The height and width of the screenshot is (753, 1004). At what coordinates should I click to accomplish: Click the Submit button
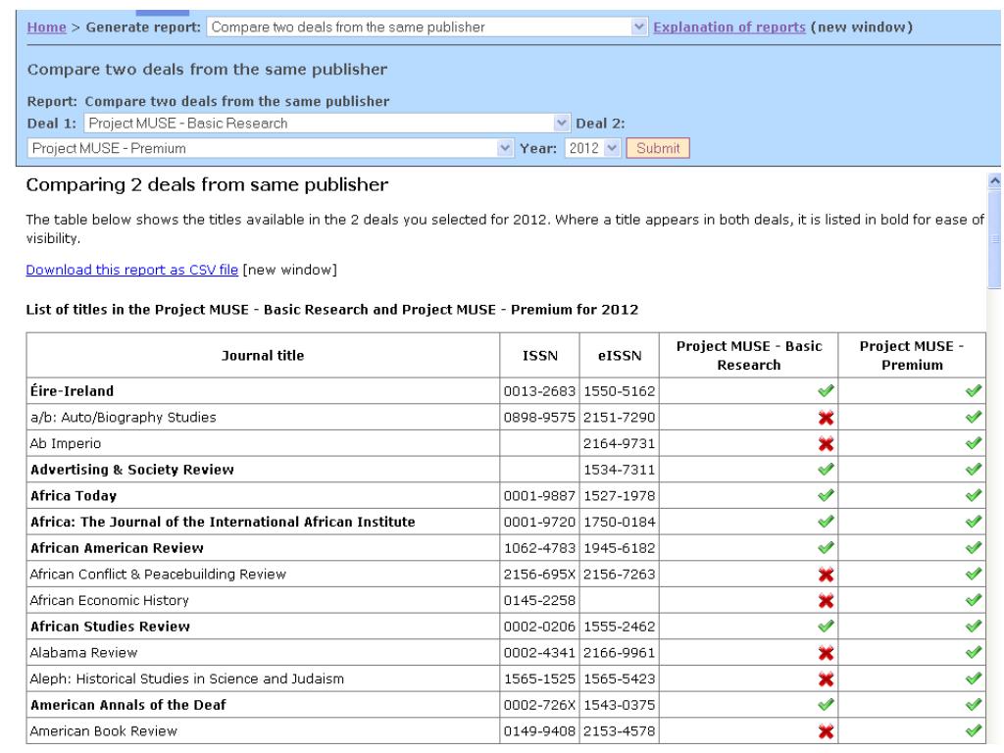pos(658,148)
